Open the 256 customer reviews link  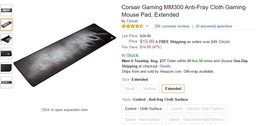point(172,26)
